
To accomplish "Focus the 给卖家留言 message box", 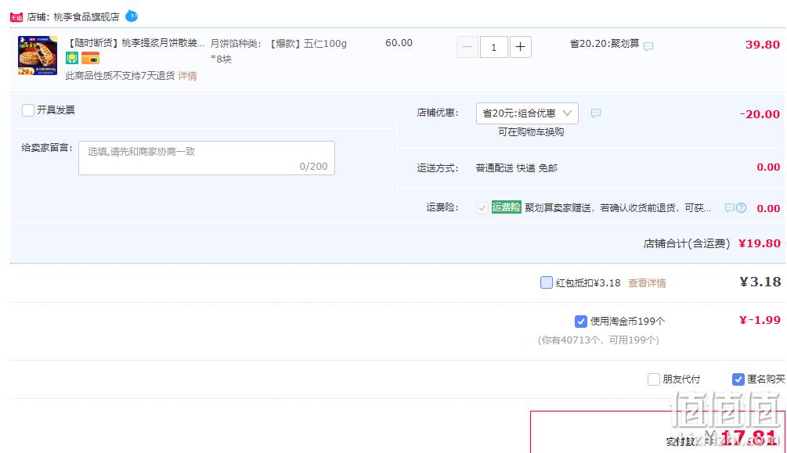I will tap(206, 158).
